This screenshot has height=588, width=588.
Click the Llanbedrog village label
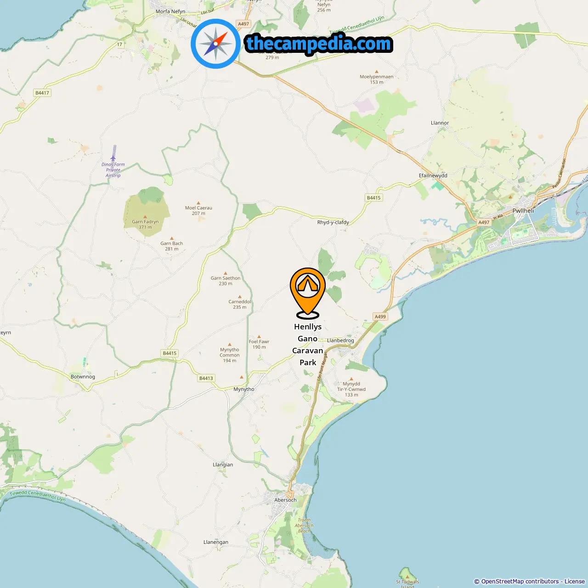click(x=340, y=340)
